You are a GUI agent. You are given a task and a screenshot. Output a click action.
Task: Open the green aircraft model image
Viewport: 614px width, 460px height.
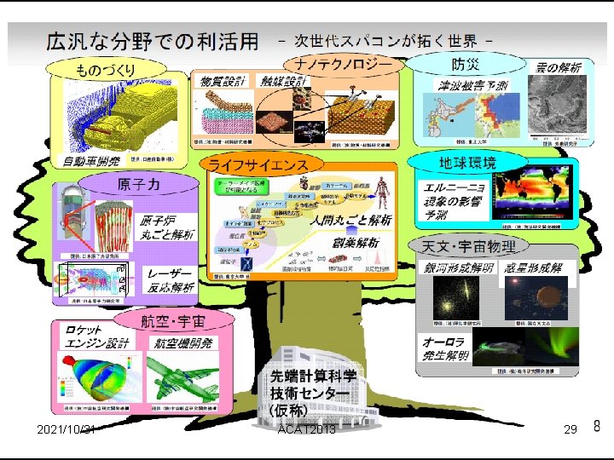(182, 377)
